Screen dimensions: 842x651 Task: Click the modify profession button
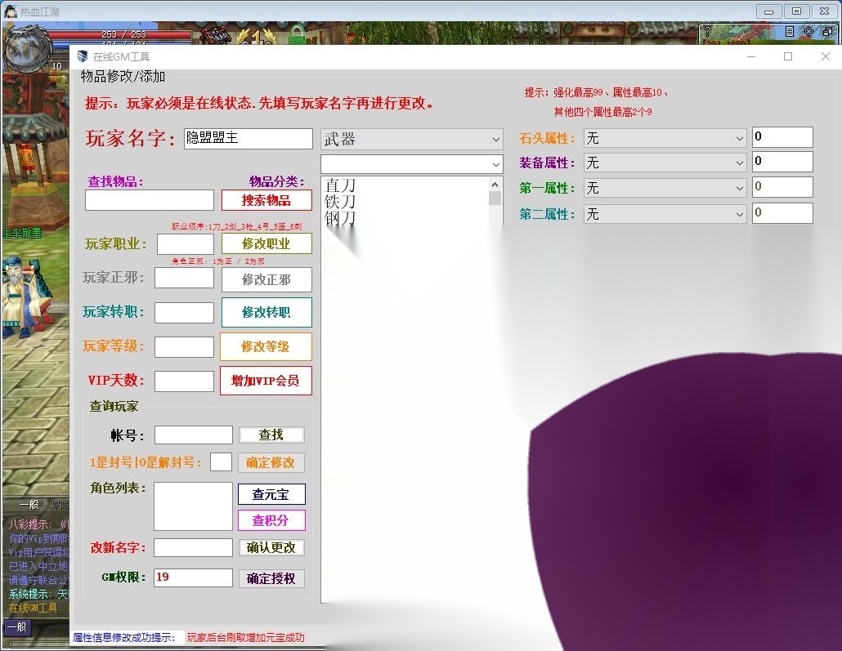(266, 243)
